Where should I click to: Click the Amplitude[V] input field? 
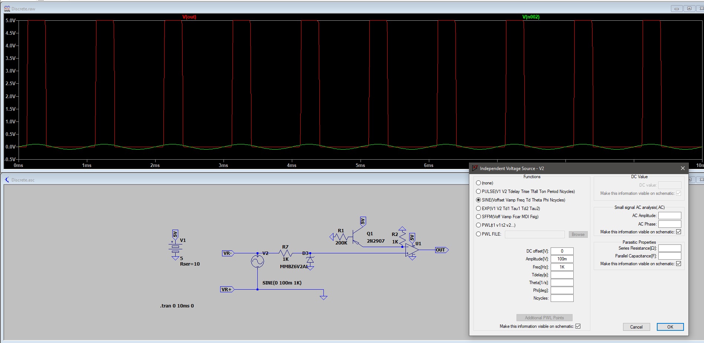(x=562, y=259)
